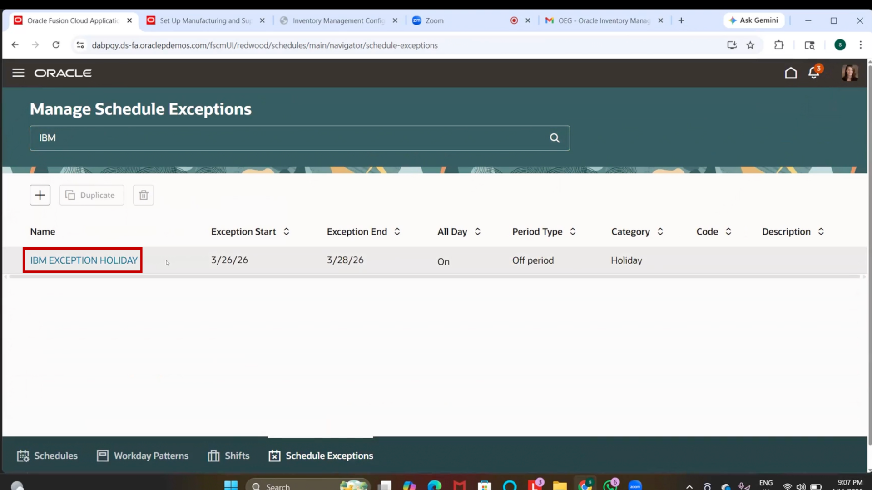Close the Inventory Management Config tab

click(395, 20)
